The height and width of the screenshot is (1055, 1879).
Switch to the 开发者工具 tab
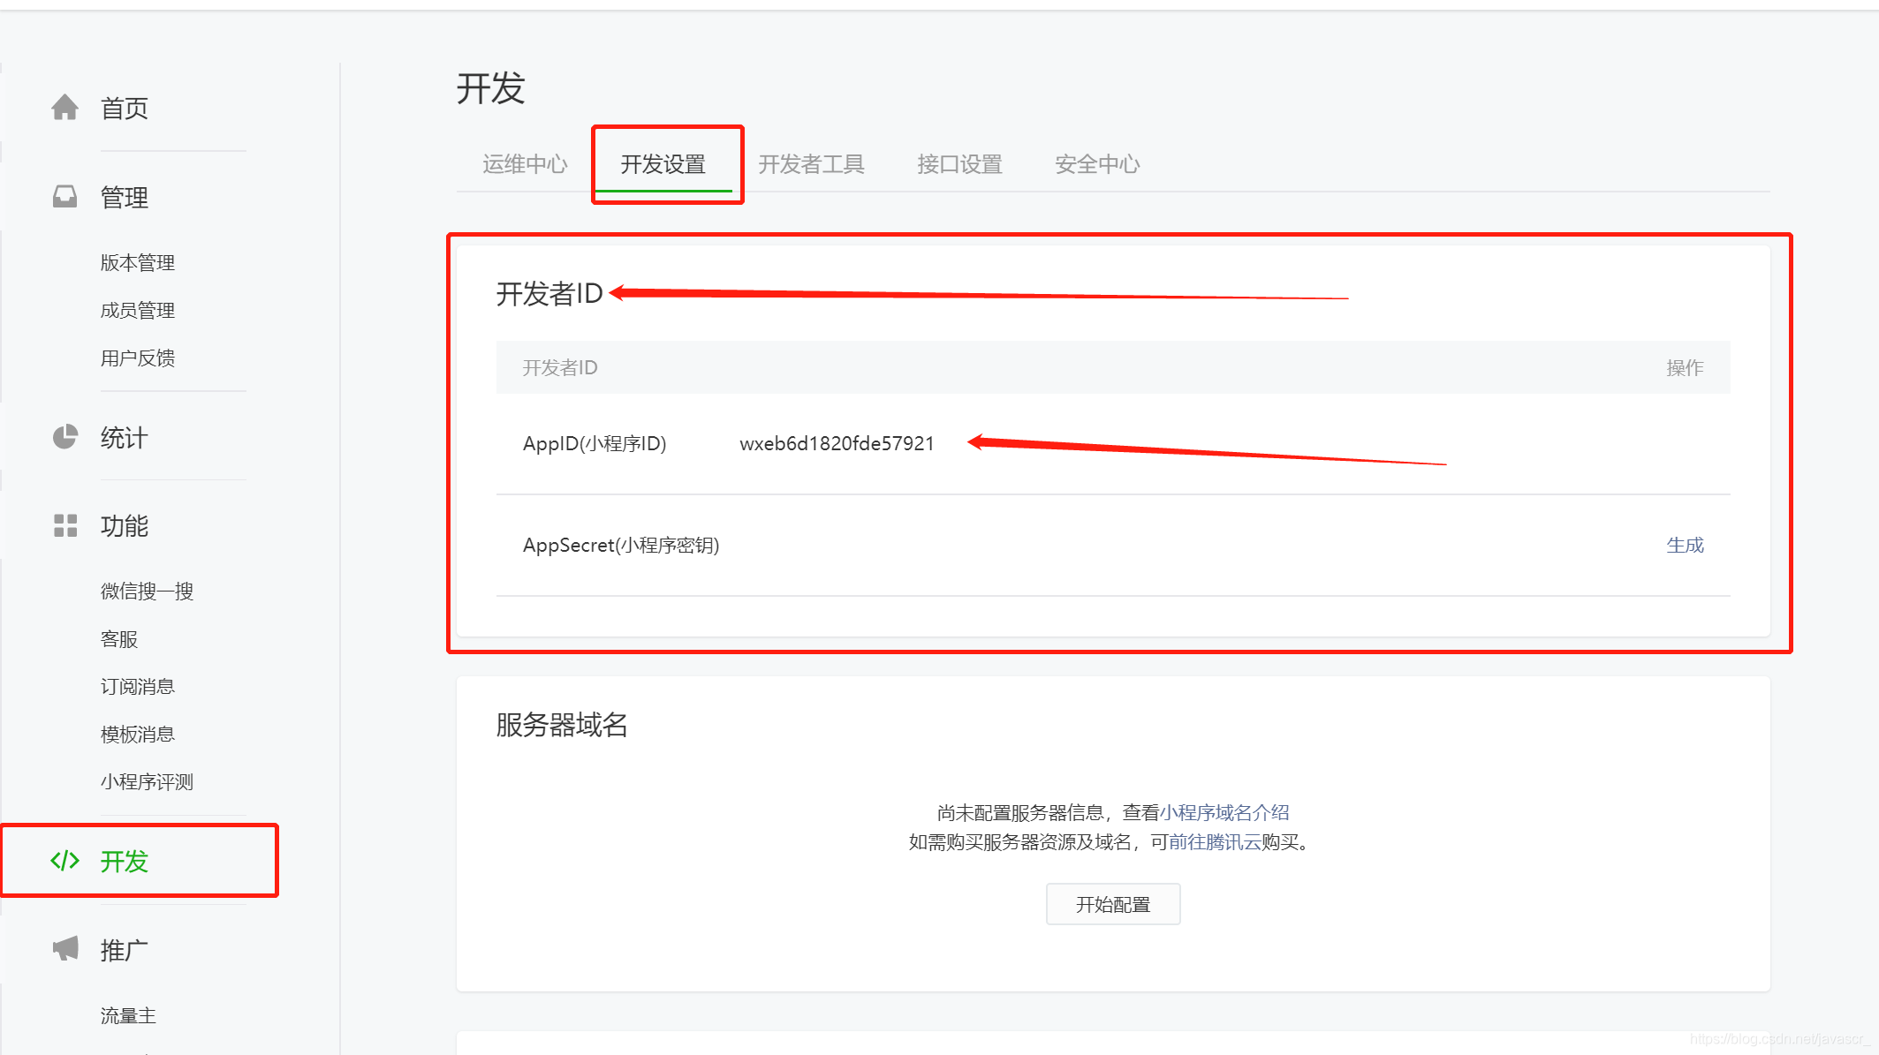(811, 164)
